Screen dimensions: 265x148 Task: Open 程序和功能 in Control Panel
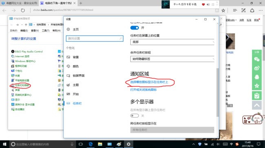click(19, 66)
